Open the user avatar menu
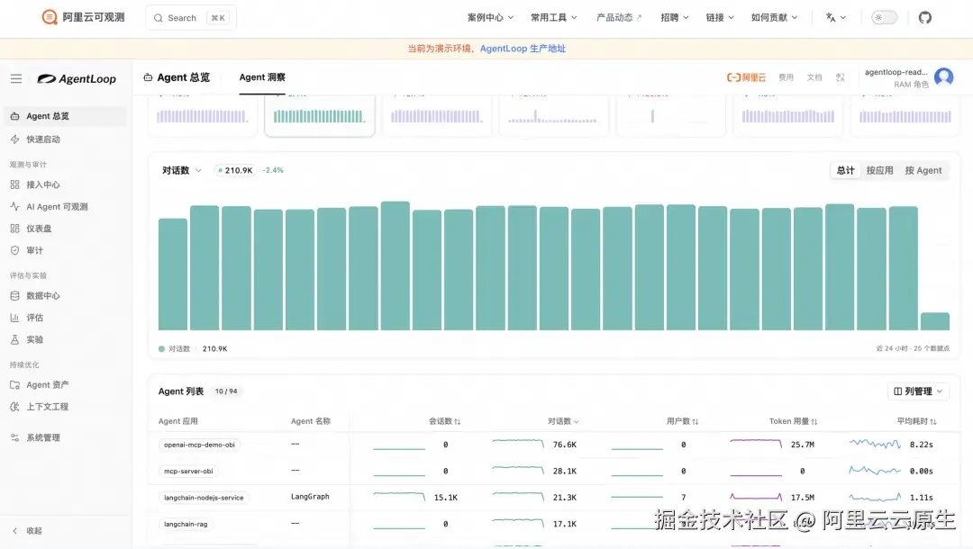The width and height of the screenshot is (973, 549). pos(944,77)
